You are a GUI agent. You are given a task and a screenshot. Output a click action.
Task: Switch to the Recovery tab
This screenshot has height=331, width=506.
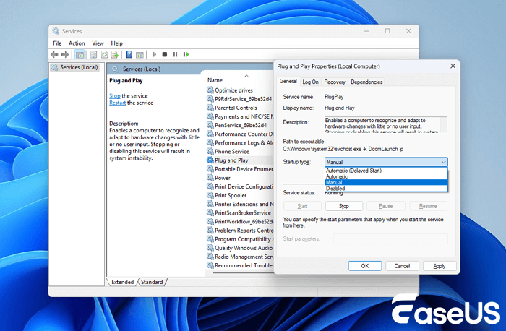pyautogui.click(x=334, y=82)
